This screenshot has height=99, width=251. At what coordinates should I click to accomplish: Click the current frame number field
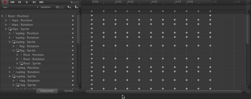coord(75,2)
